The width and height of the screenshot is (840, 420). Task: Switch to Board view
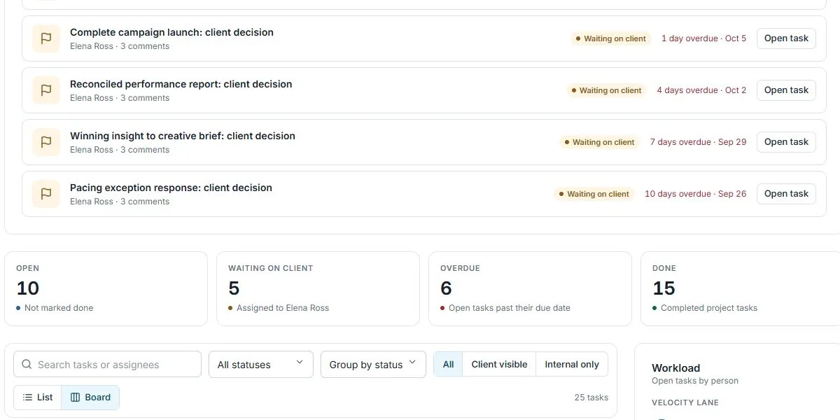(90, 398)
